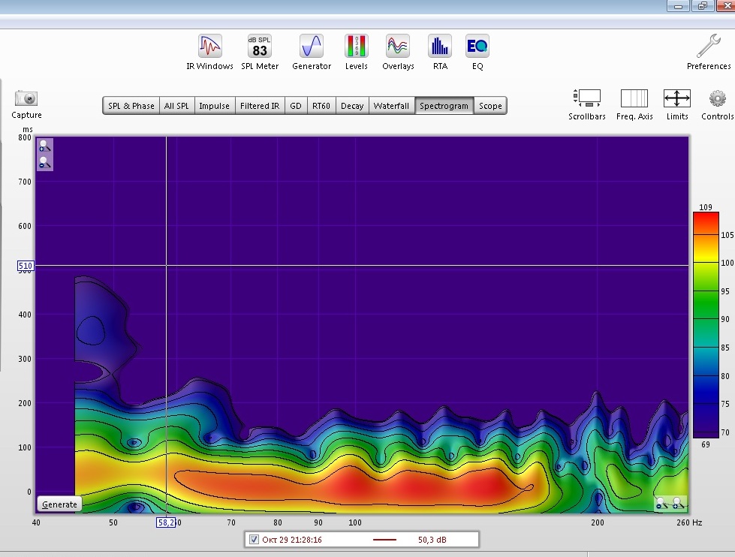The height and width of the screenshot is (557, 735).
Task: Capture graph with camera icon
Action: [x=26, y=98]
